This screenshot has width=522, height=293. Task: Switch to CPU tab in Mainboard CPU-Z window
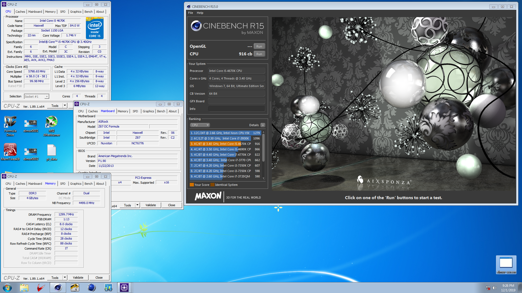[x=81, y=111]
